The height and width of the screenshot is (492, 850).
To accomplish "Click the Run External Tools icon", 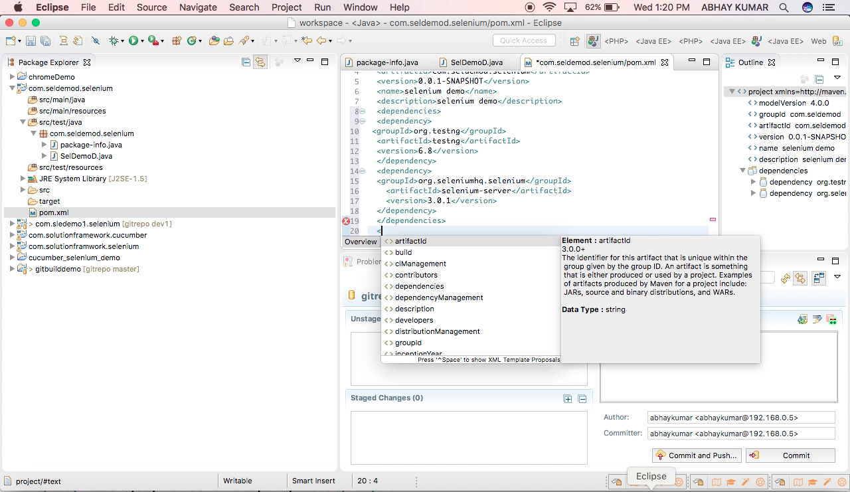I will [x=153, y=41].
